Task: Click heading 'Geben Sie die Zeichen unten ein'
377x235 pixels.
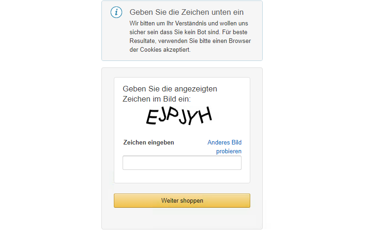Action: coord(187,12)
